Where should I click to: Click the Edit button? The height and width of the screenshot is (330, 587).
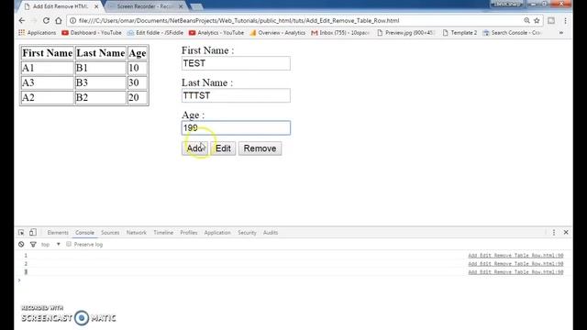tap(223, 148)
